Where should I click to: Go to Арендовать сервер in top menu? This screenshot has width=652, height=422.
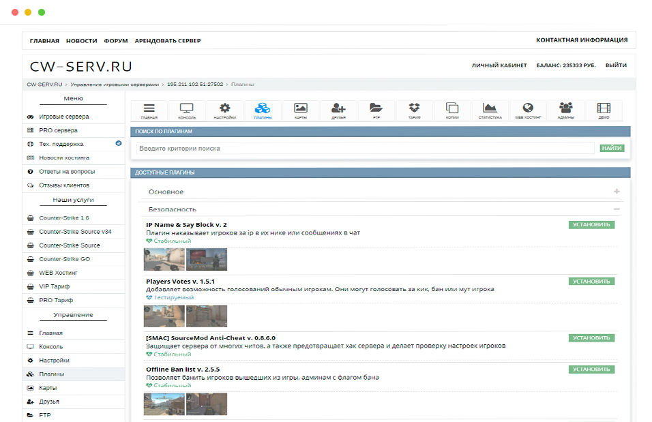point(167,41)
